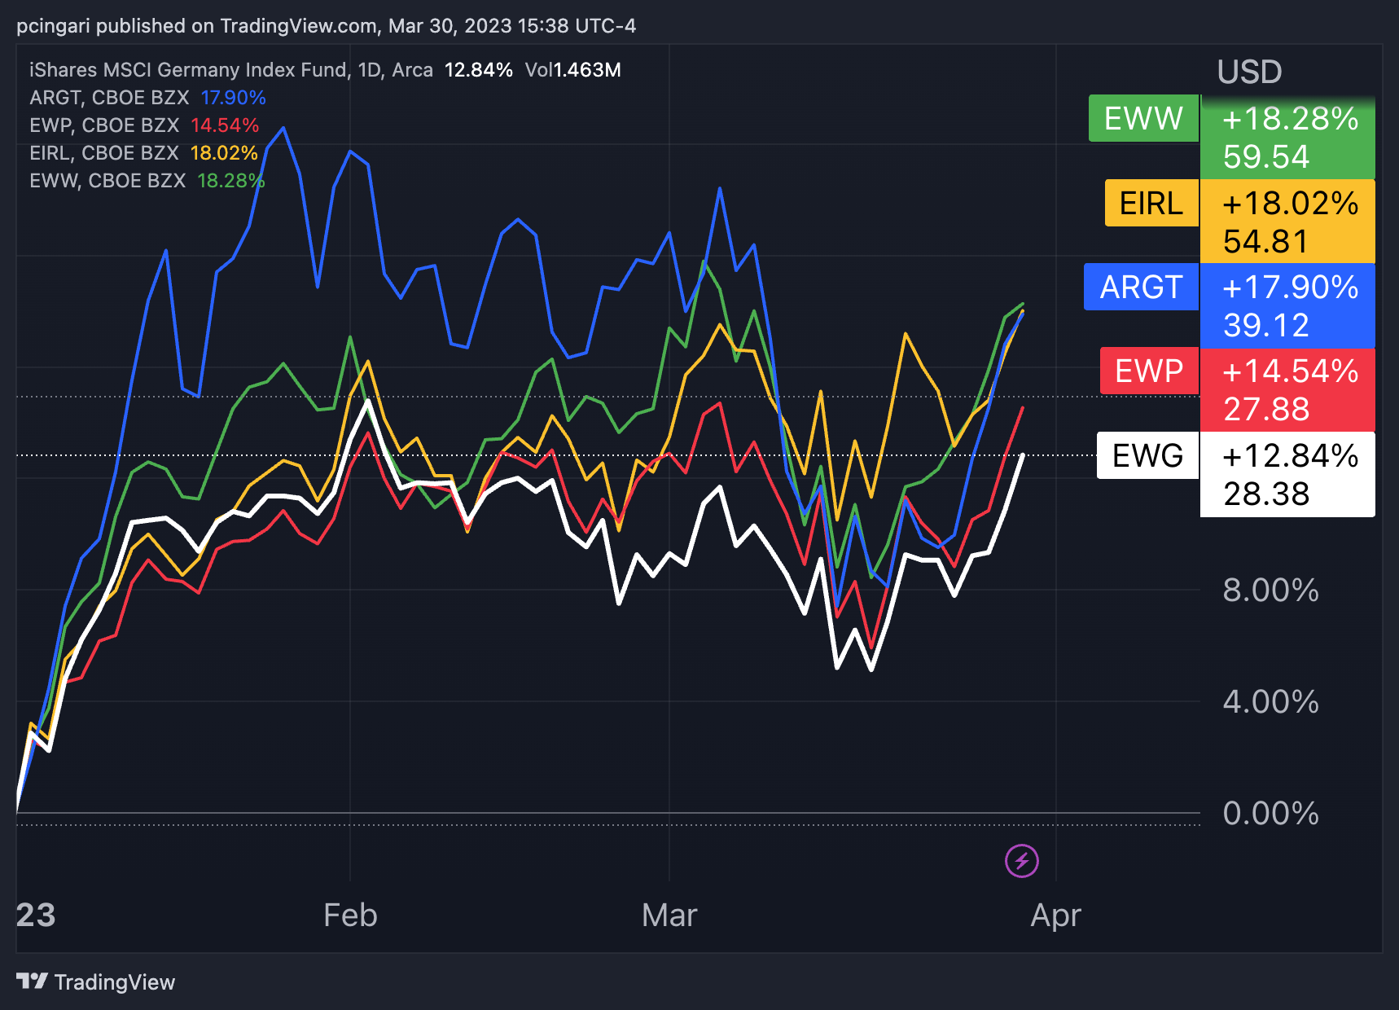
Task: Click the USD currency label
Action: [1249, 72]
